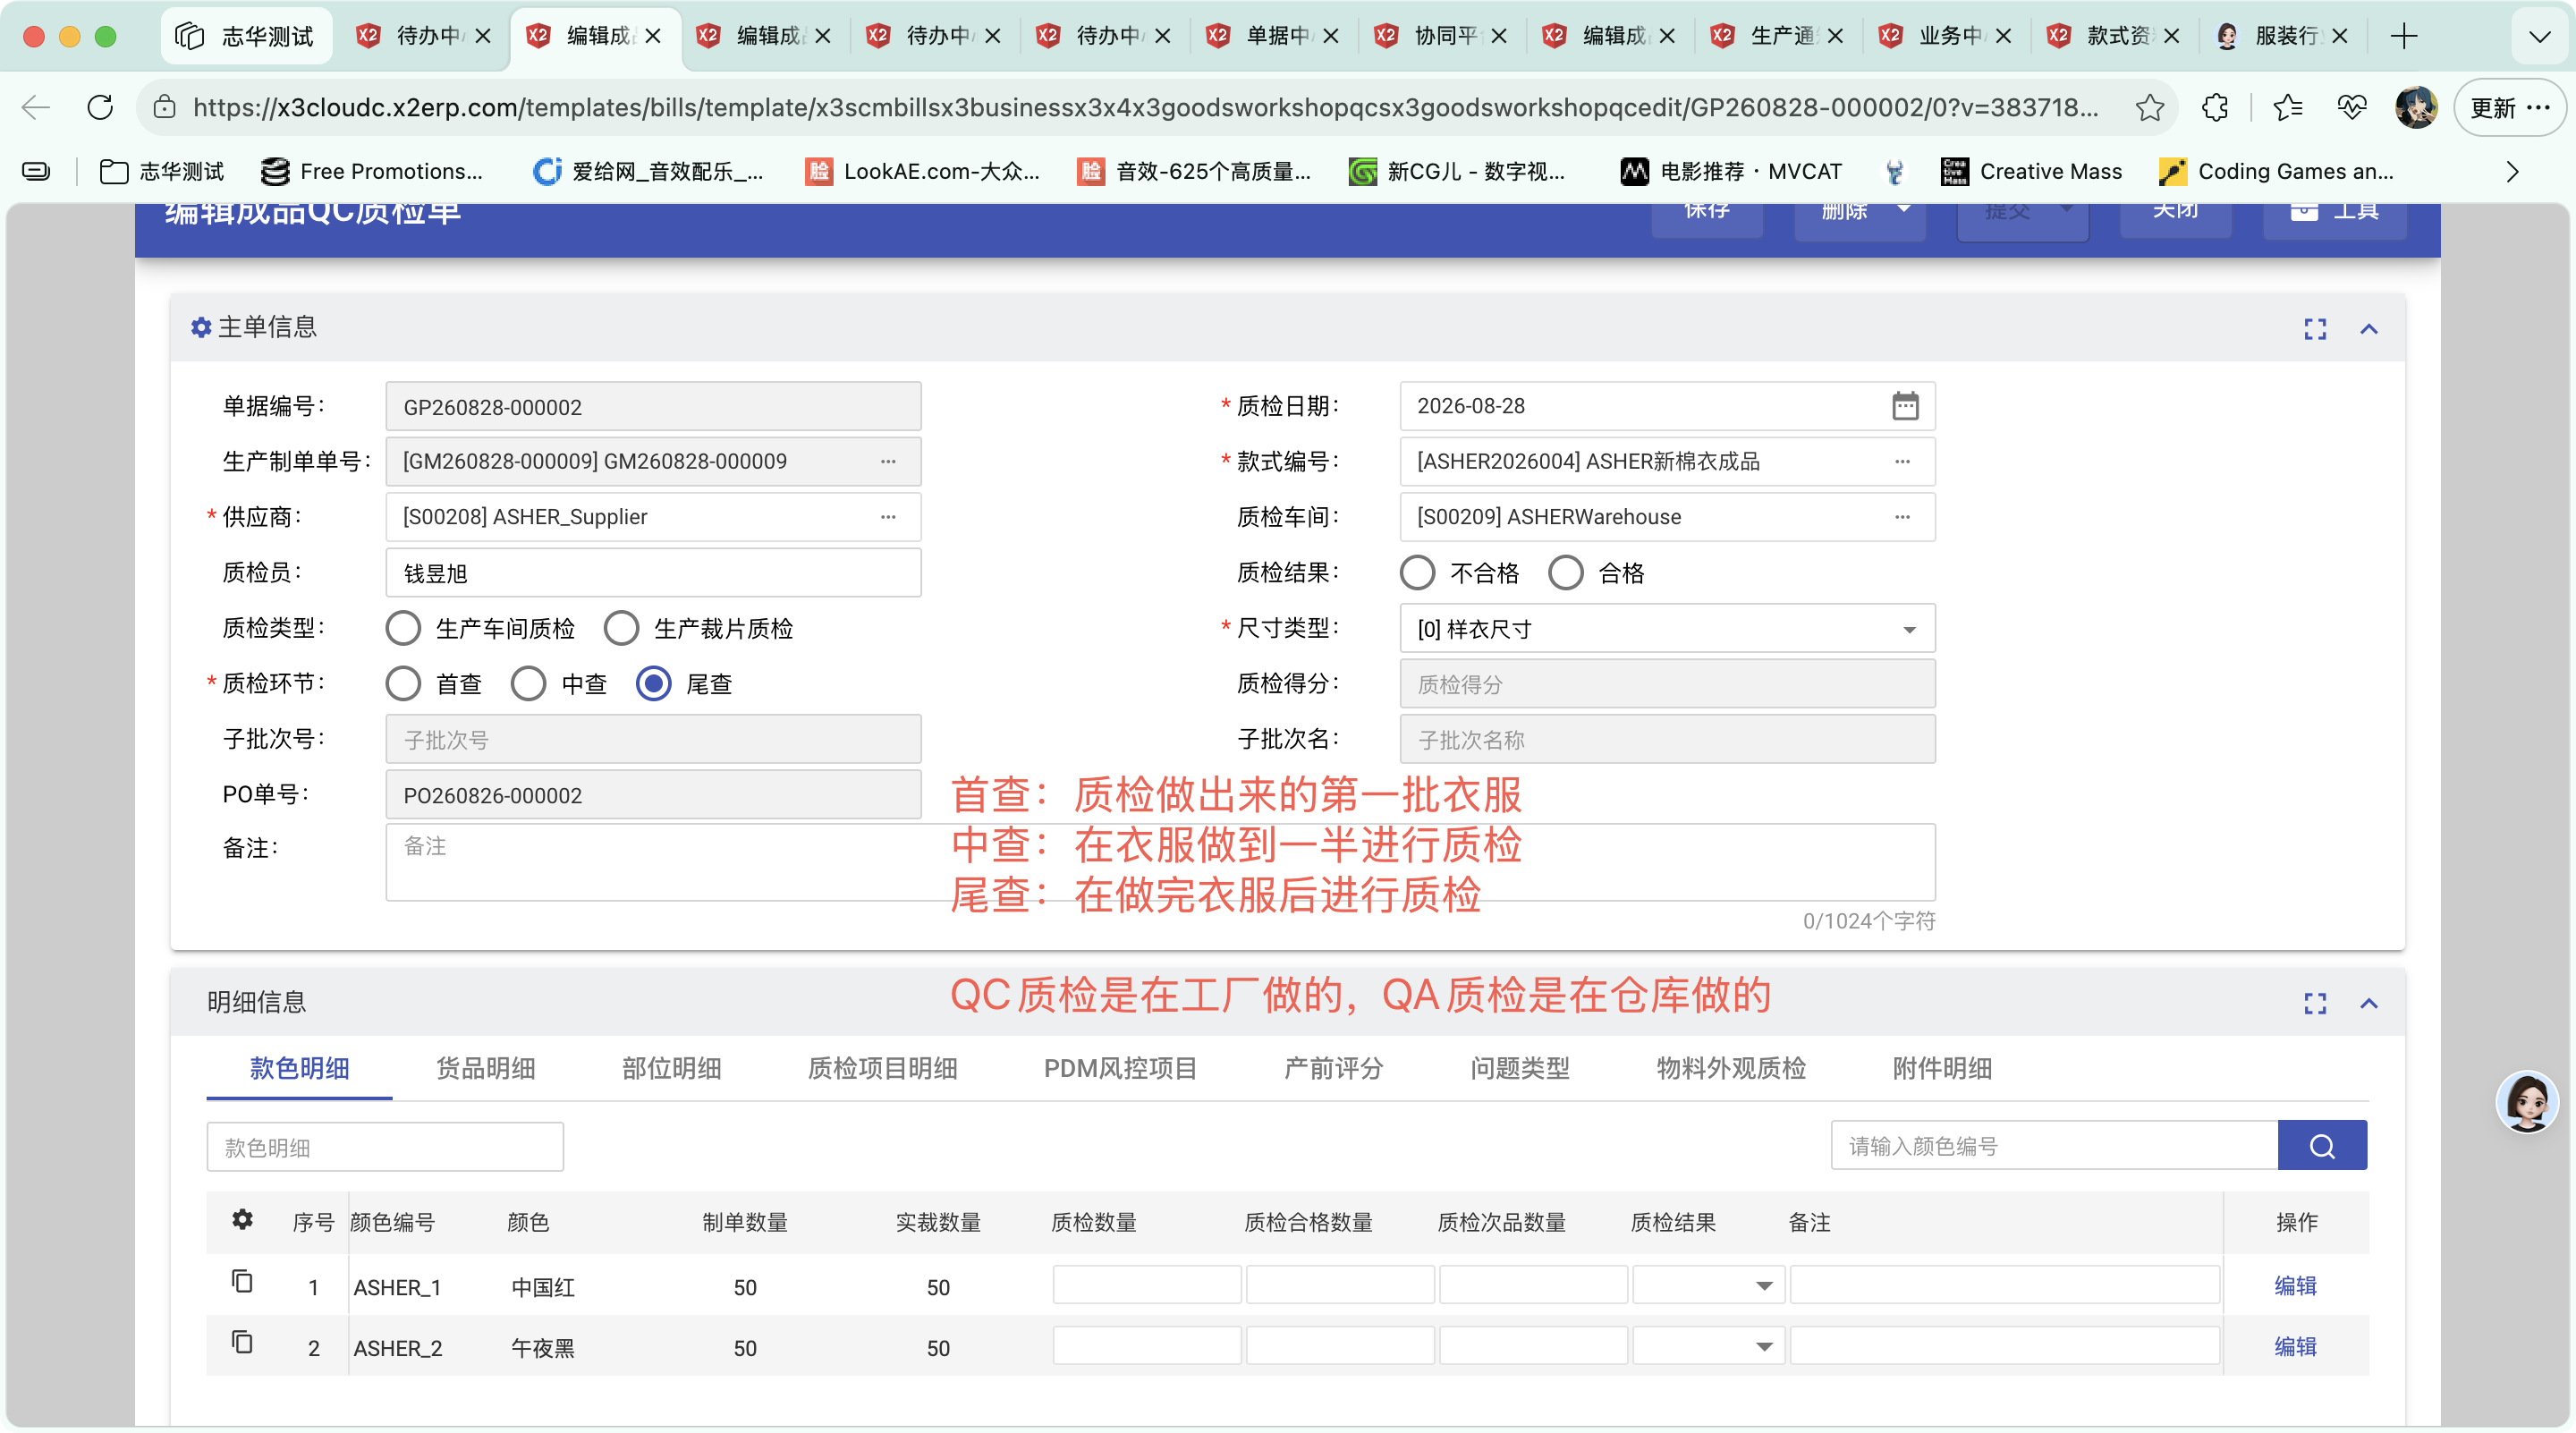This screenshot has height=1433, width=2576.
Task: Select 中查 for 质检环节
Action: tap(528, 684)
